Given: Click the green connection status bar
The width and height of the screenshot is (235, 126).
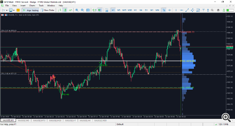Looking at the screenshot, I should pyautogui.click(x=230, y=10).
